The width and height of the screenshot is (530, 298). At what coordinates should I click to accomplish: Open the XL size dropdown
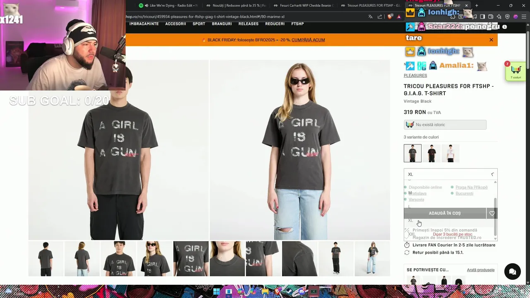(x=450, y=174)
